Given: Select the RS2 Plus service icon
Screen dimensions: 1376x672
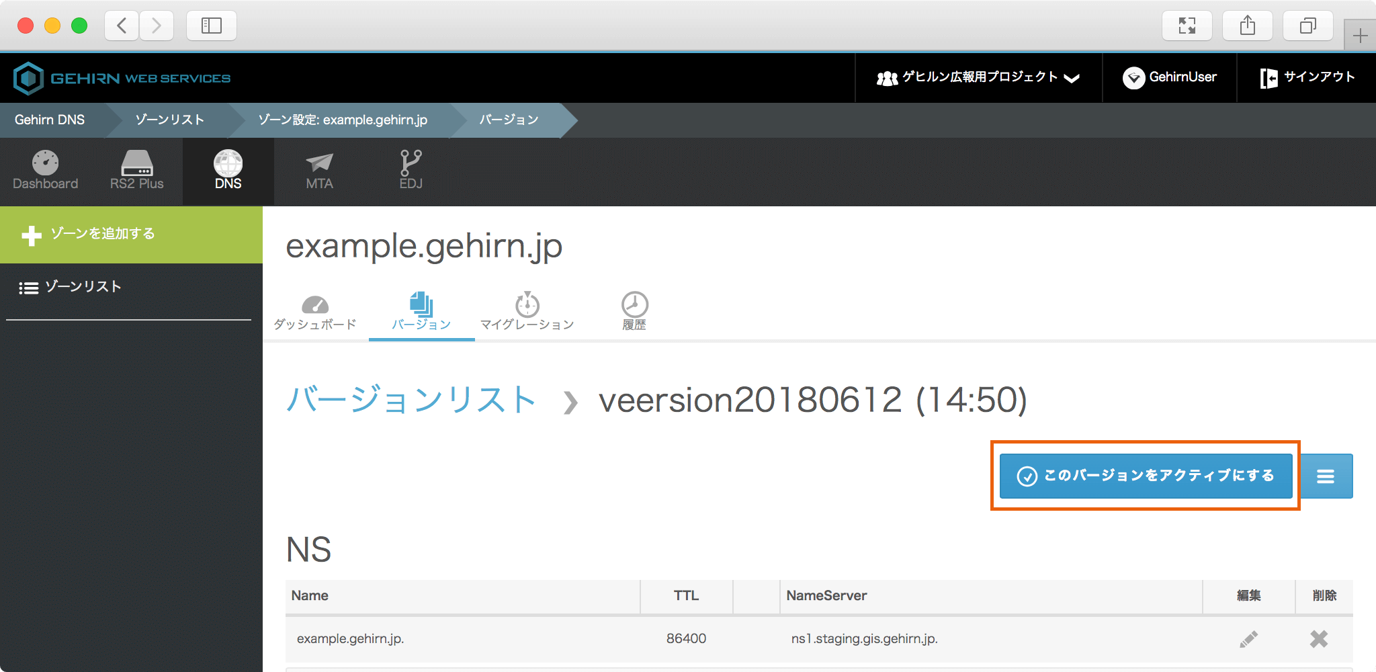Looking at the screenshot, I should tap(136, 171).
